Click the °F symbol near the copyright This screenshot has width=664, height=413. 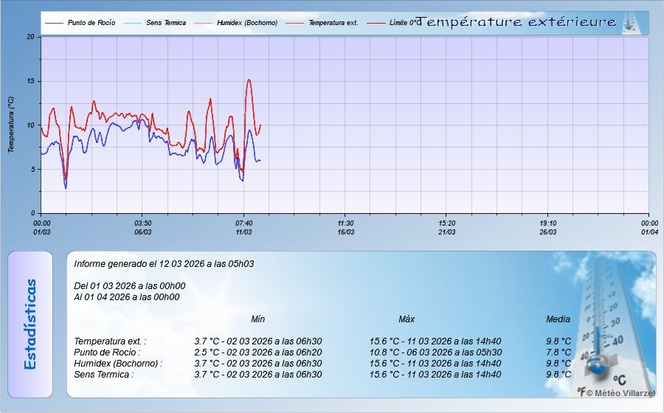tap(581, 392)
